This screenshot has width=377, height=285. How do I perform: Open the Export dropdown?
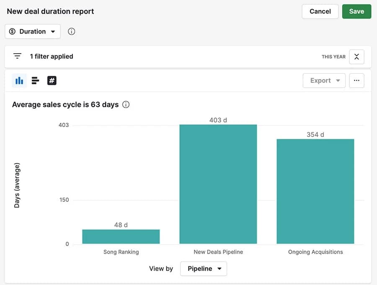point(324,80)
